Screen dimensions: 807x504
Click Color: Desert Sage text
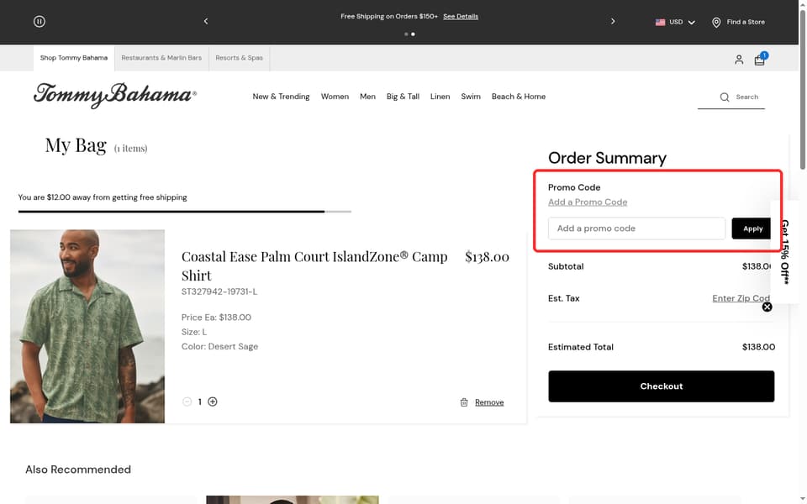pyautogui.click(x=219, y=347)
